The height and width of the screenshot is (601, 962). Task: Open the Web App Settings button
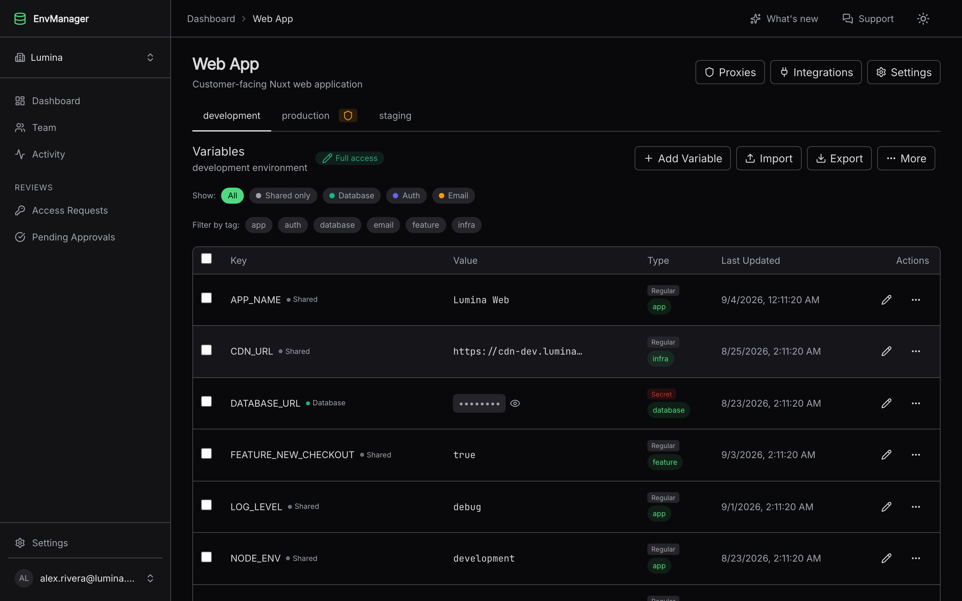pyautogui.click(x=904, y=72)
